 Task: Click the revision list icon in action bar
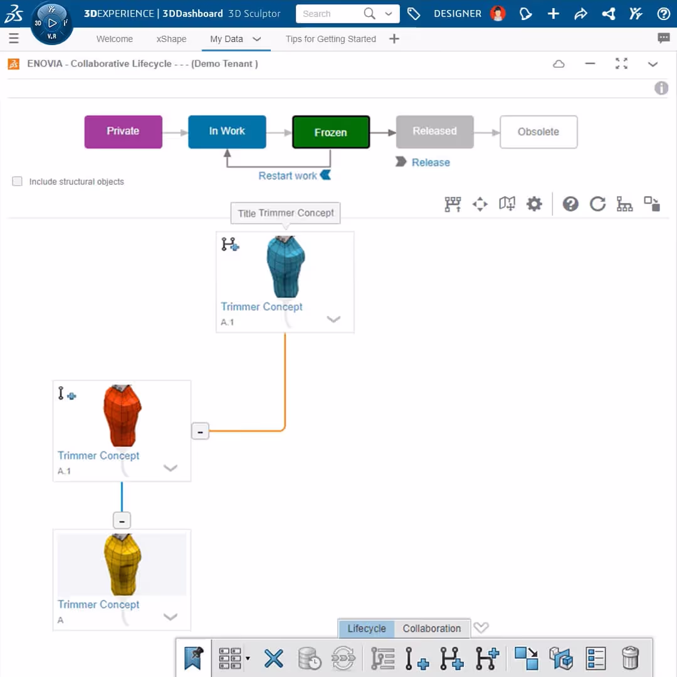382,658
